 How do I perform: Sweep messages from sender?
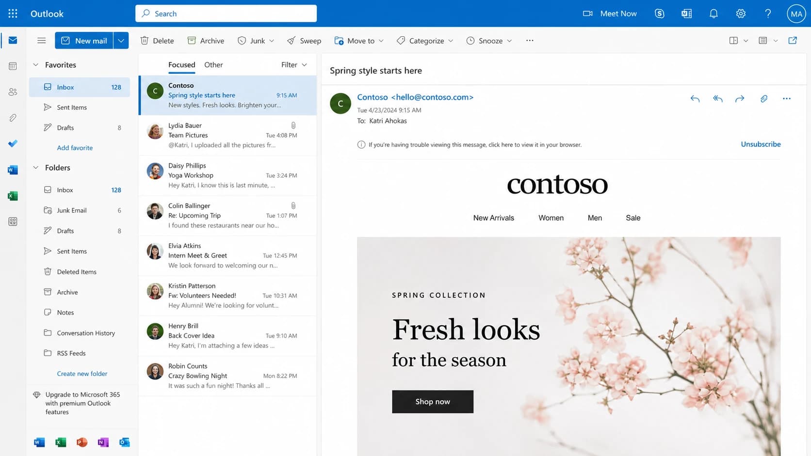[x=304, y=41]
